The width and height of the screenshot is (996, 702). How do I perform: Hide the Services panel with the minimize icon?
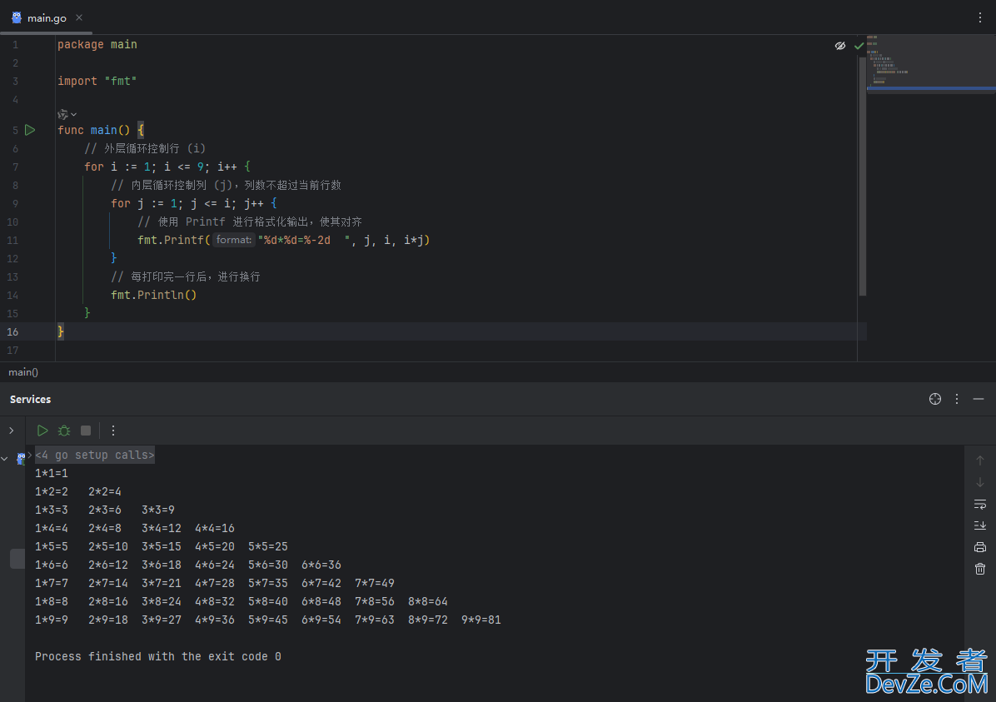pos(979,399)
